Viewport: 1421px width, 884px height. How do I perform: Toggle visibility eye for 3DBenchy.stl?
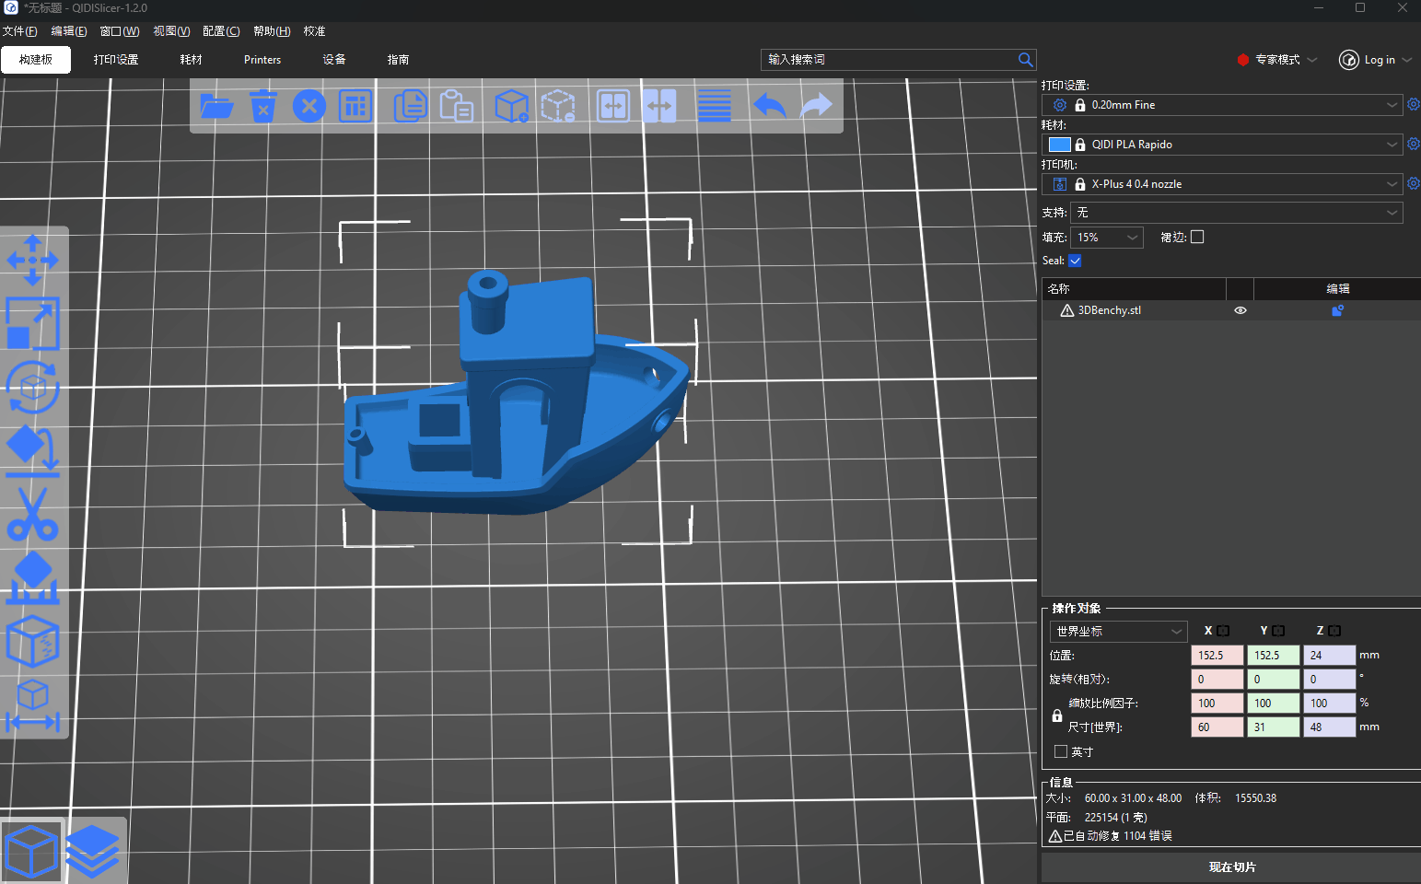coord(1240,310)
